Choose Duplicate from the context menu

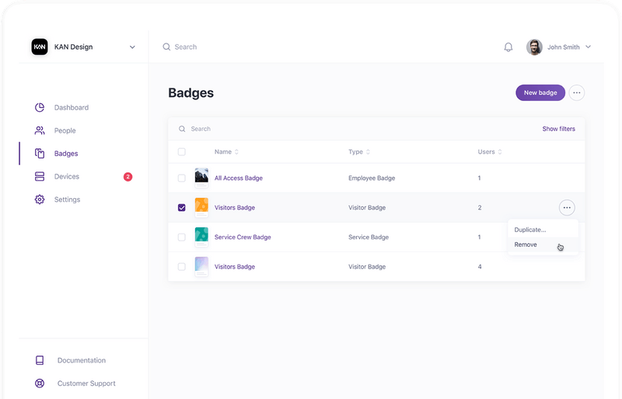click(x=530, y=230)
